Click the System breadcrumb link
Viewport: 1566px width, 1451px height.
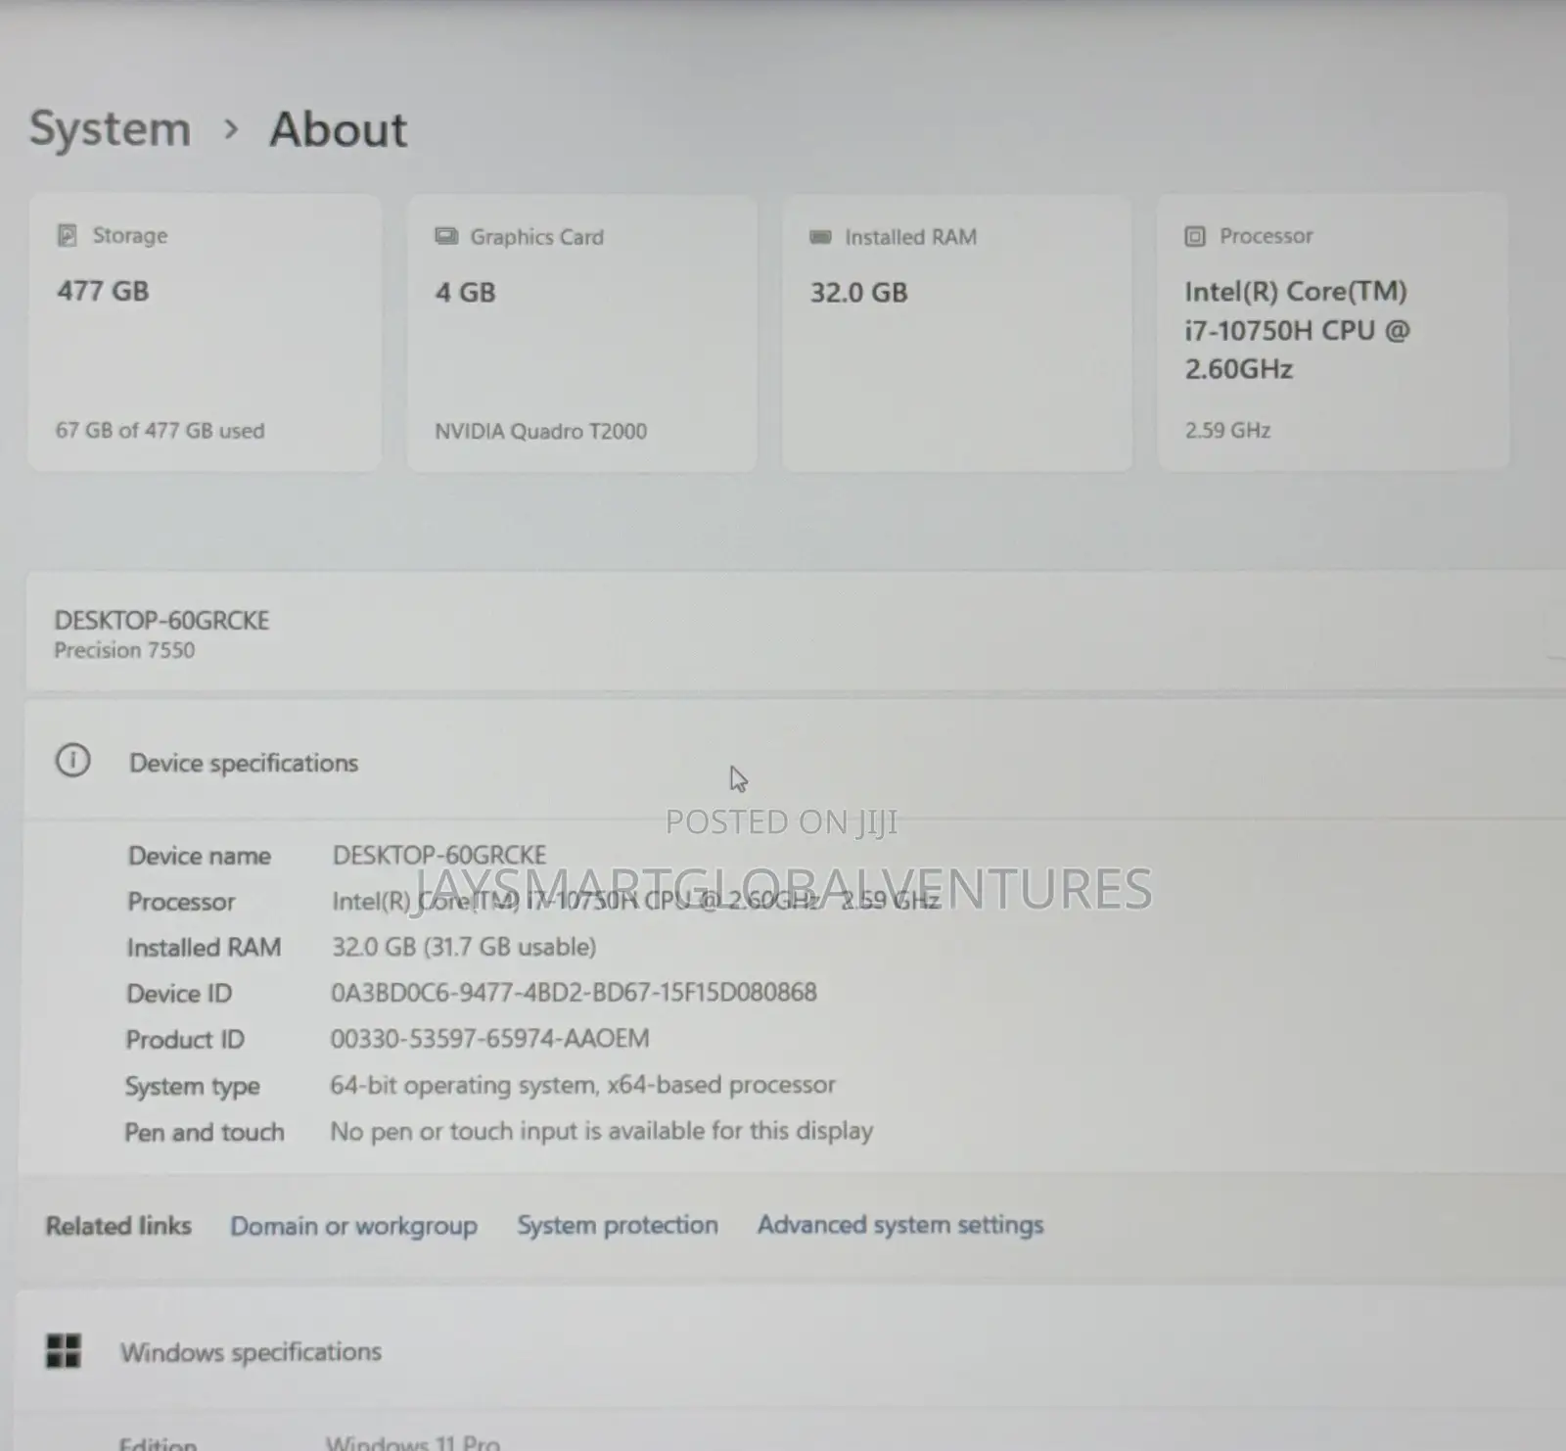(110, 129)
